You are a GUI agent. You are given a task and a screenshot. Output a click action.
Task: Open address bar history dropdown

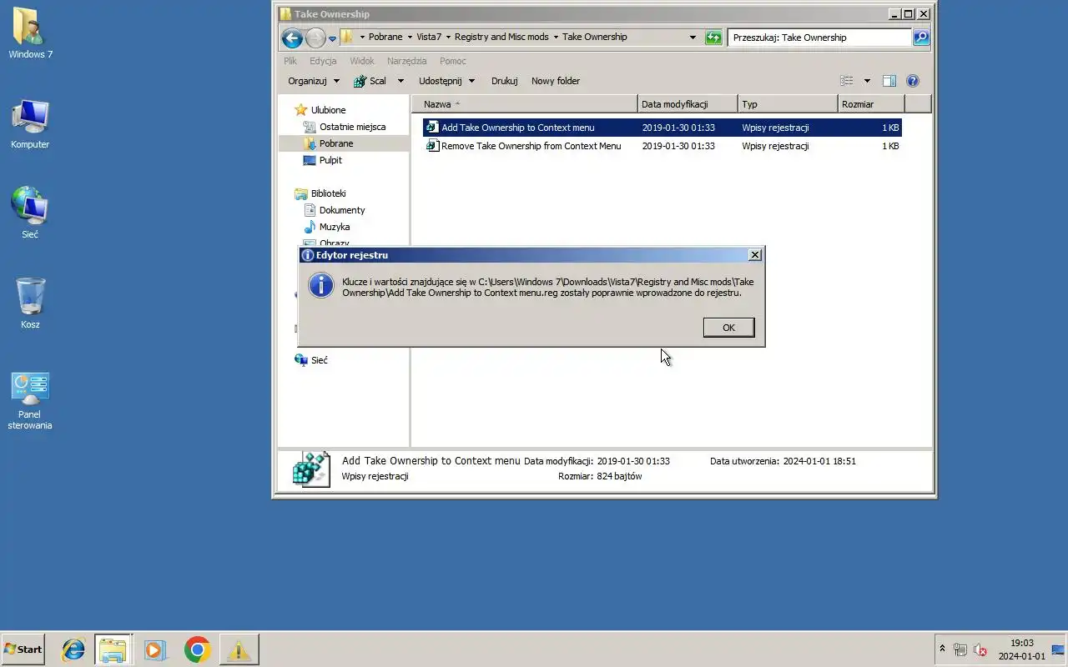click(693, 38)
